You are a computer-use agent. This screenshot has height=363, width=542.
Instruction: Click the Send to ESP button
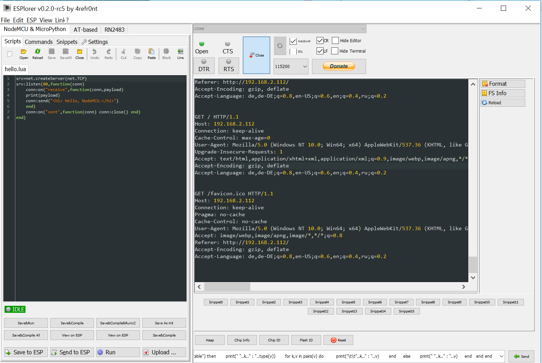(72, 352)
